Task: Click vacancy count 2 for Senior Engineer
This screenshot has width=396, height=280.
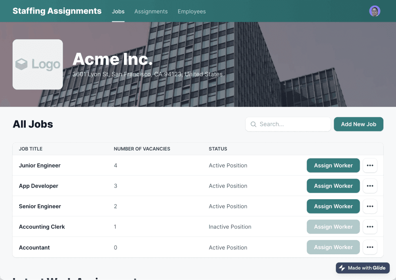Action: 115,206
